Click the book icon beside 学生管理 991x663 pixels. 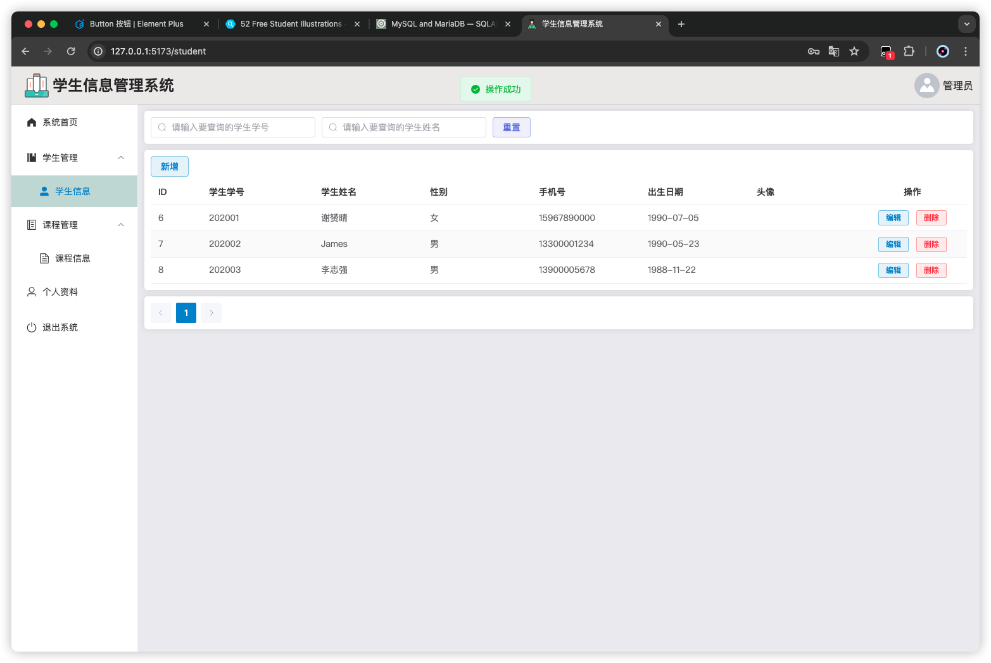(32, 158)
